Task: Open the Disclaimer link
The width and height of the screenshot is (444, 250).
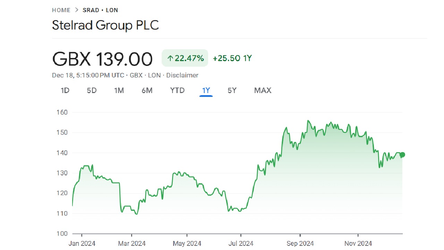Action: click(x=182, y=75)
